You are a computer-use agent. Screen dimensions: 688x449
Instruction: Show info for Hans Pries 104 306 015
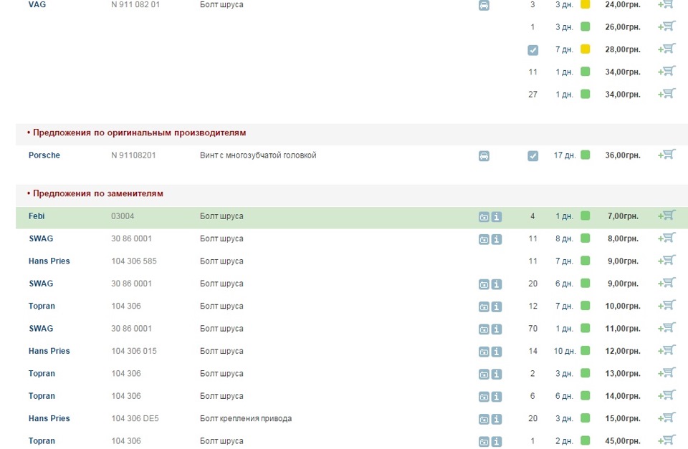(496, 351)
